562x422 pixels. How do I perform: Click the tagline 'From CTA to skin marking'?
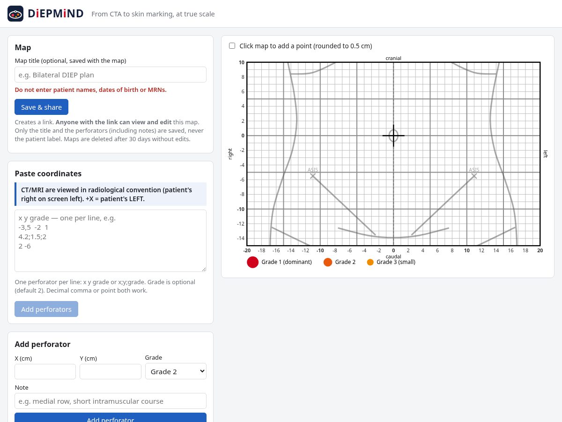point(153,14)
